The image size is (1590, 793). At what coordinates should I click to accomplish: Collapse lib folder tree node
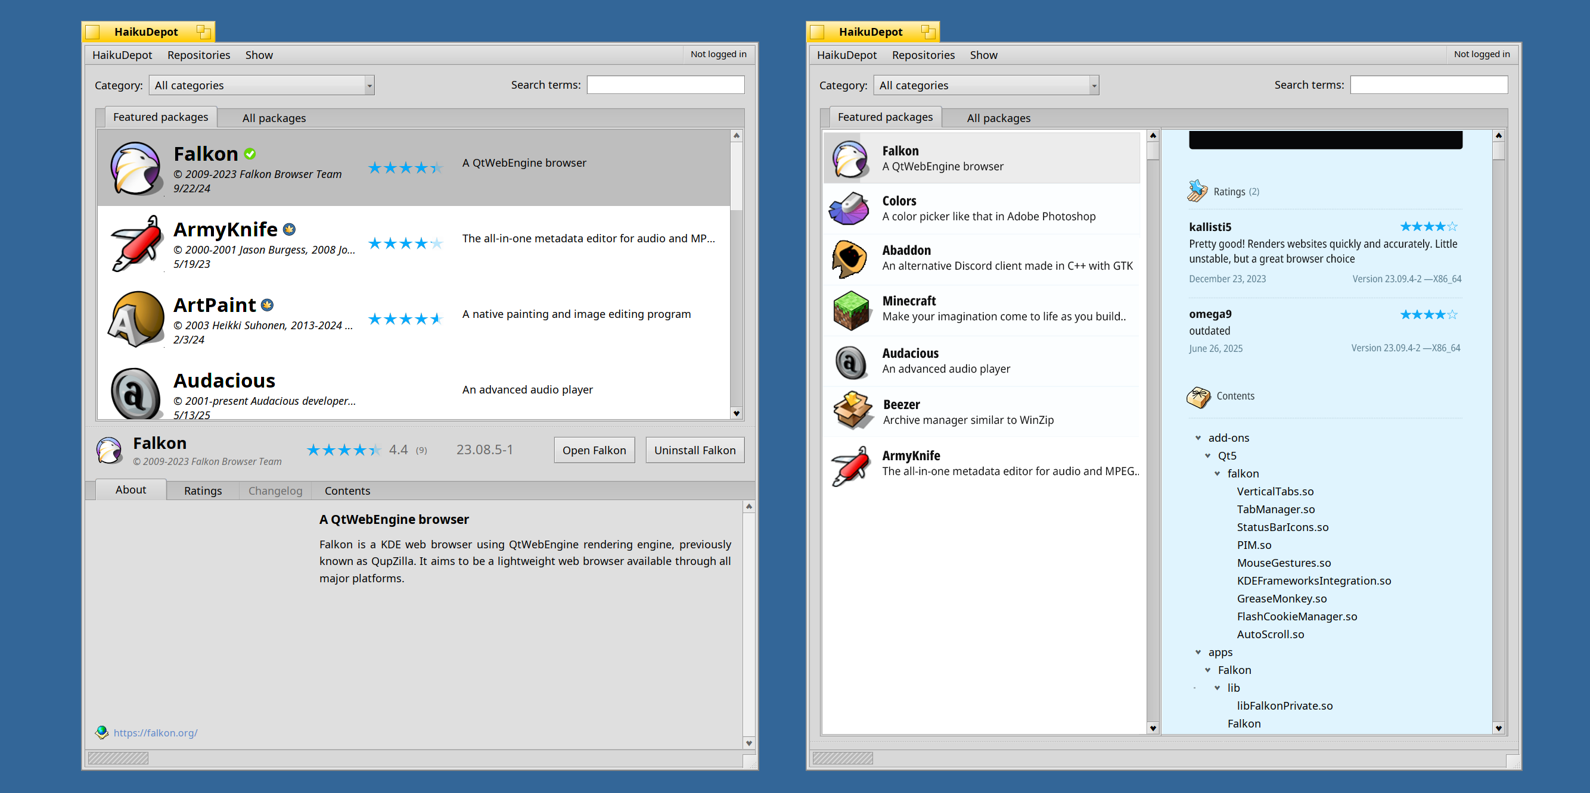[x=1217, y=688]
